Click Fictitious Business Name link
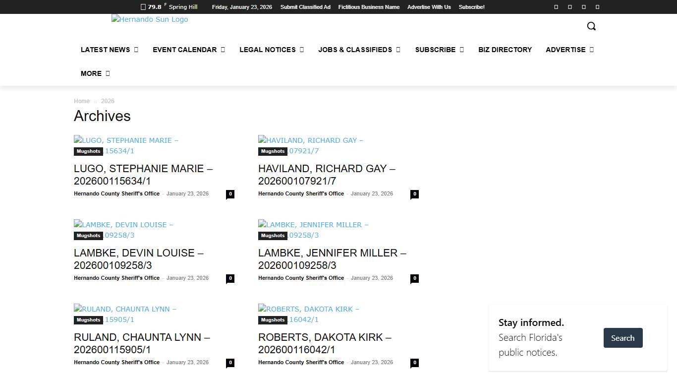The image size is (677, 381). point(369,7)
